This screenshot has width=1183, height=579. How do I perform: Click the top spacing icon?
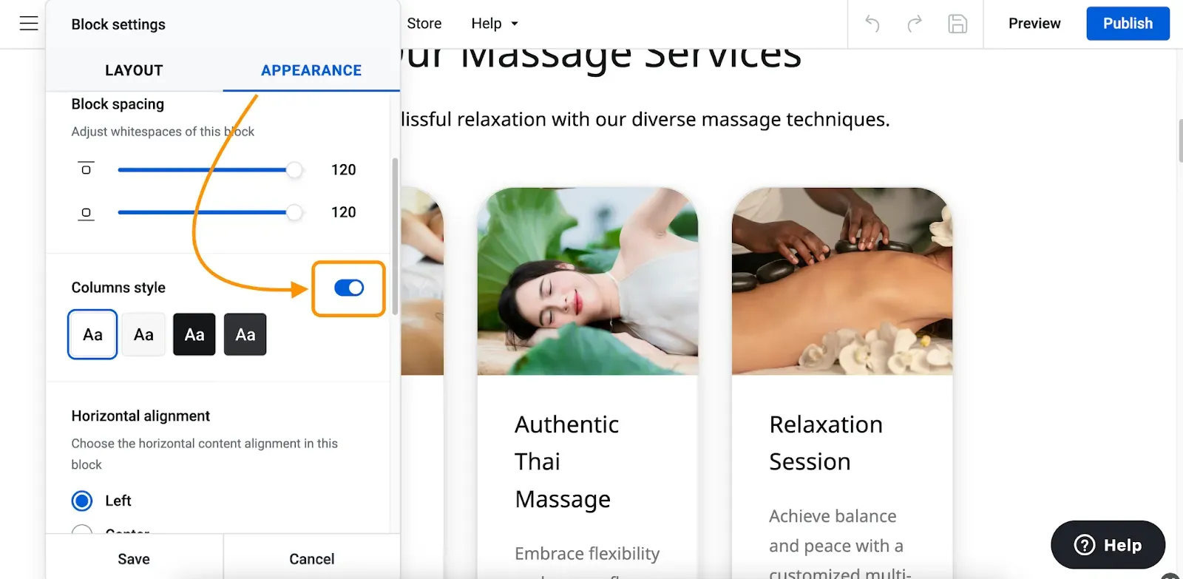coord(86,169)
